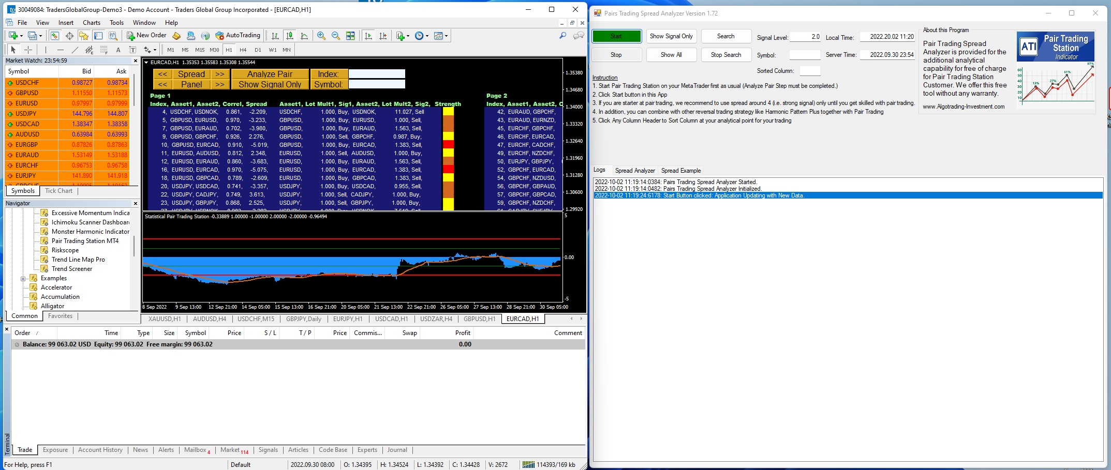
Task: Open the MetaEditor yellow book icon
Action: pyautogui.click(x=176, y=36)
